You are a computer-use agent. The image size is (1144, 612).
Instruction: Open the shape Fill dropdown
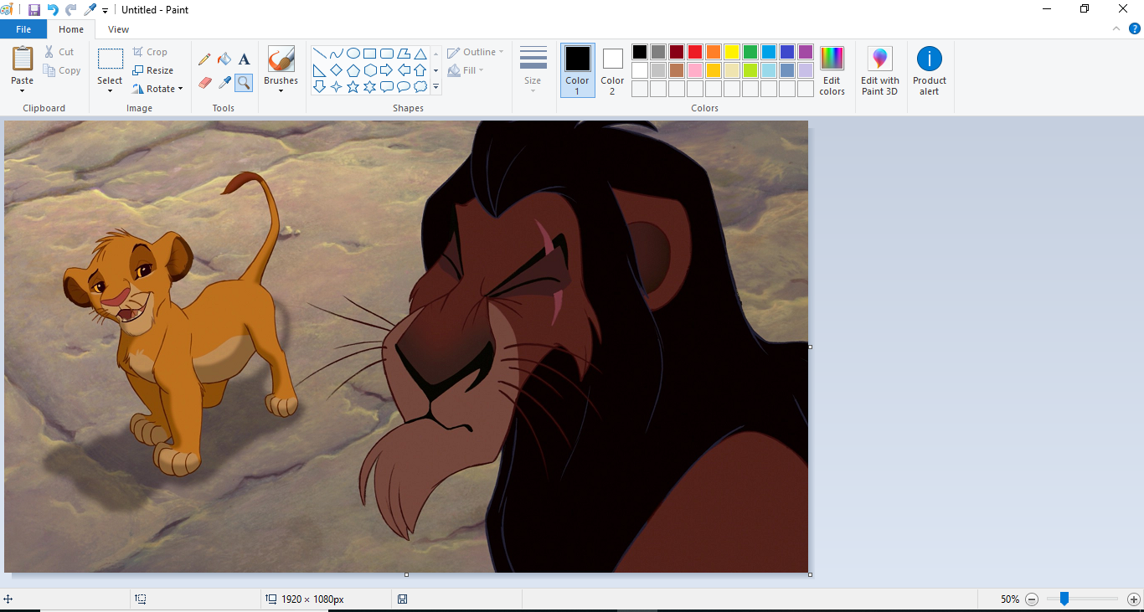[466, 70]
